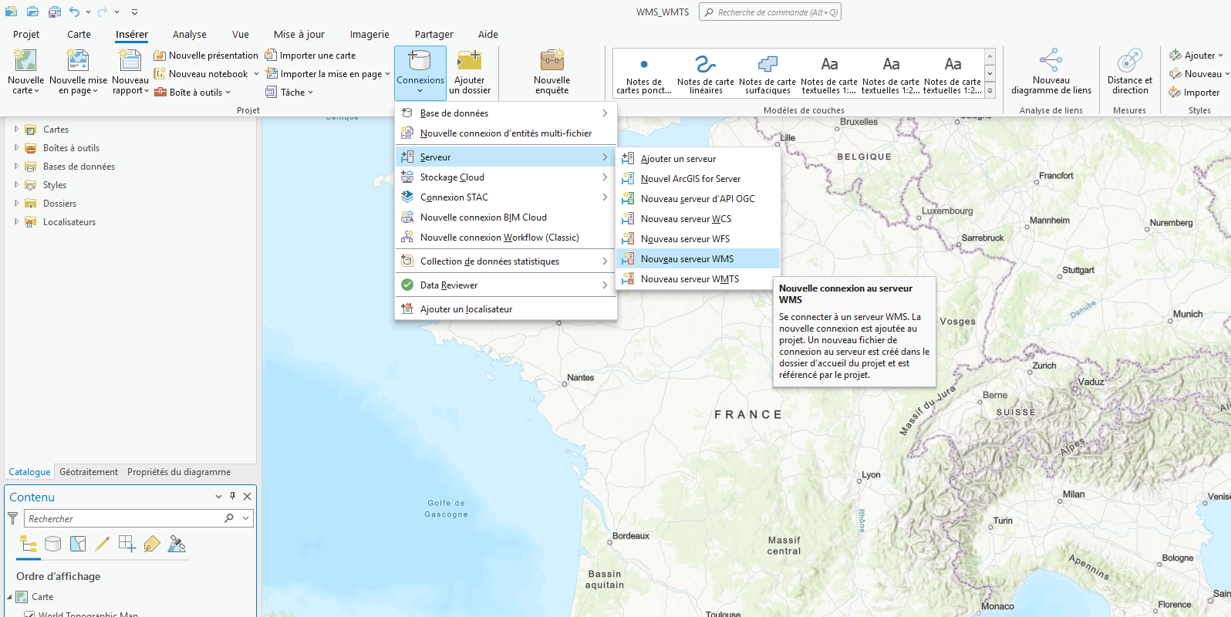1231x617 pixels.
Task: Select the Distance et direction tool
Action: pyautogui.click(x=1129, y=61)
